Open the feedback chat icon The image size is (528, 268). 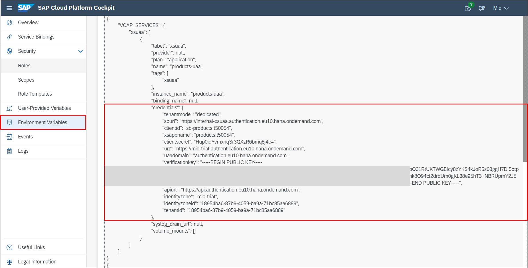[x=482, y=8]
